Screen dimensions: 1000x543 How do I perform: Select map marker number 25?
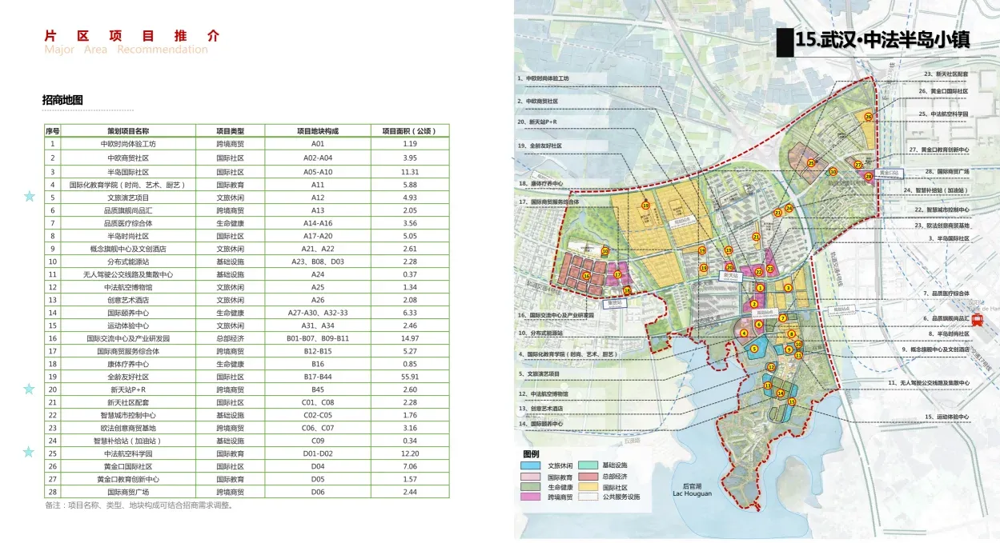pyautogui.click(x=811, y=163)
